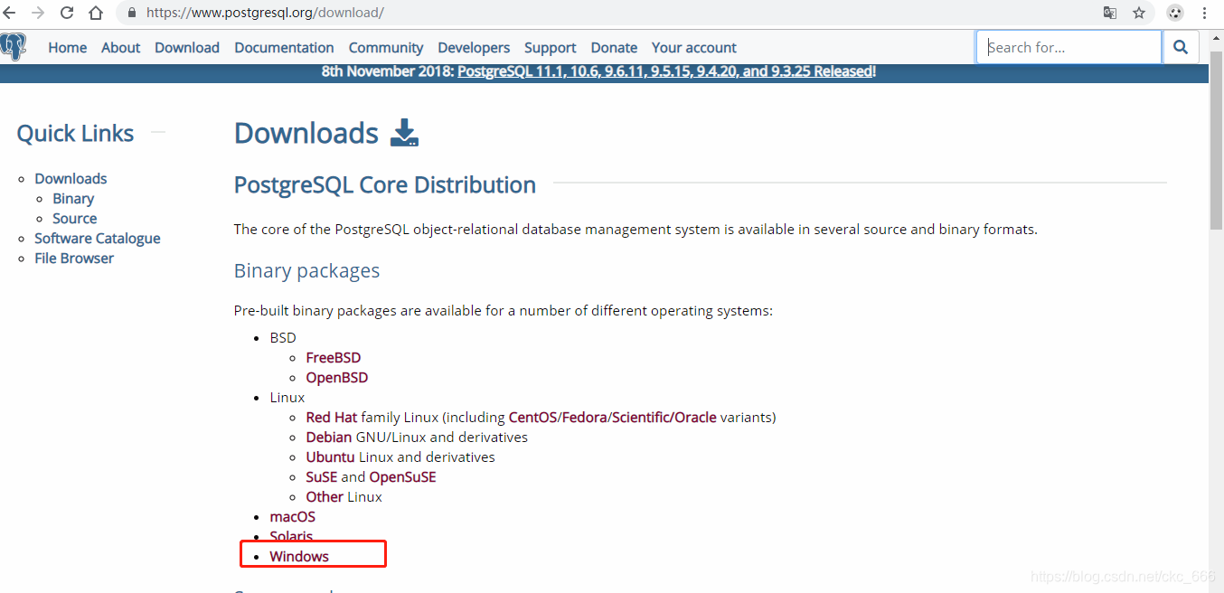Open the Windows download link
1224x593 pixels.
[x=299, y=557]
